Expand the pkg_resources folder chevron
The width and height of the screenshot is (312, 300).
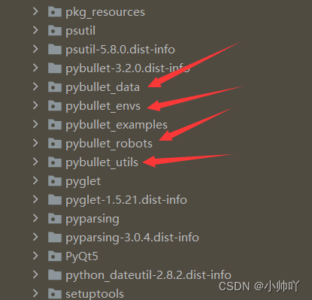(35, 11)
